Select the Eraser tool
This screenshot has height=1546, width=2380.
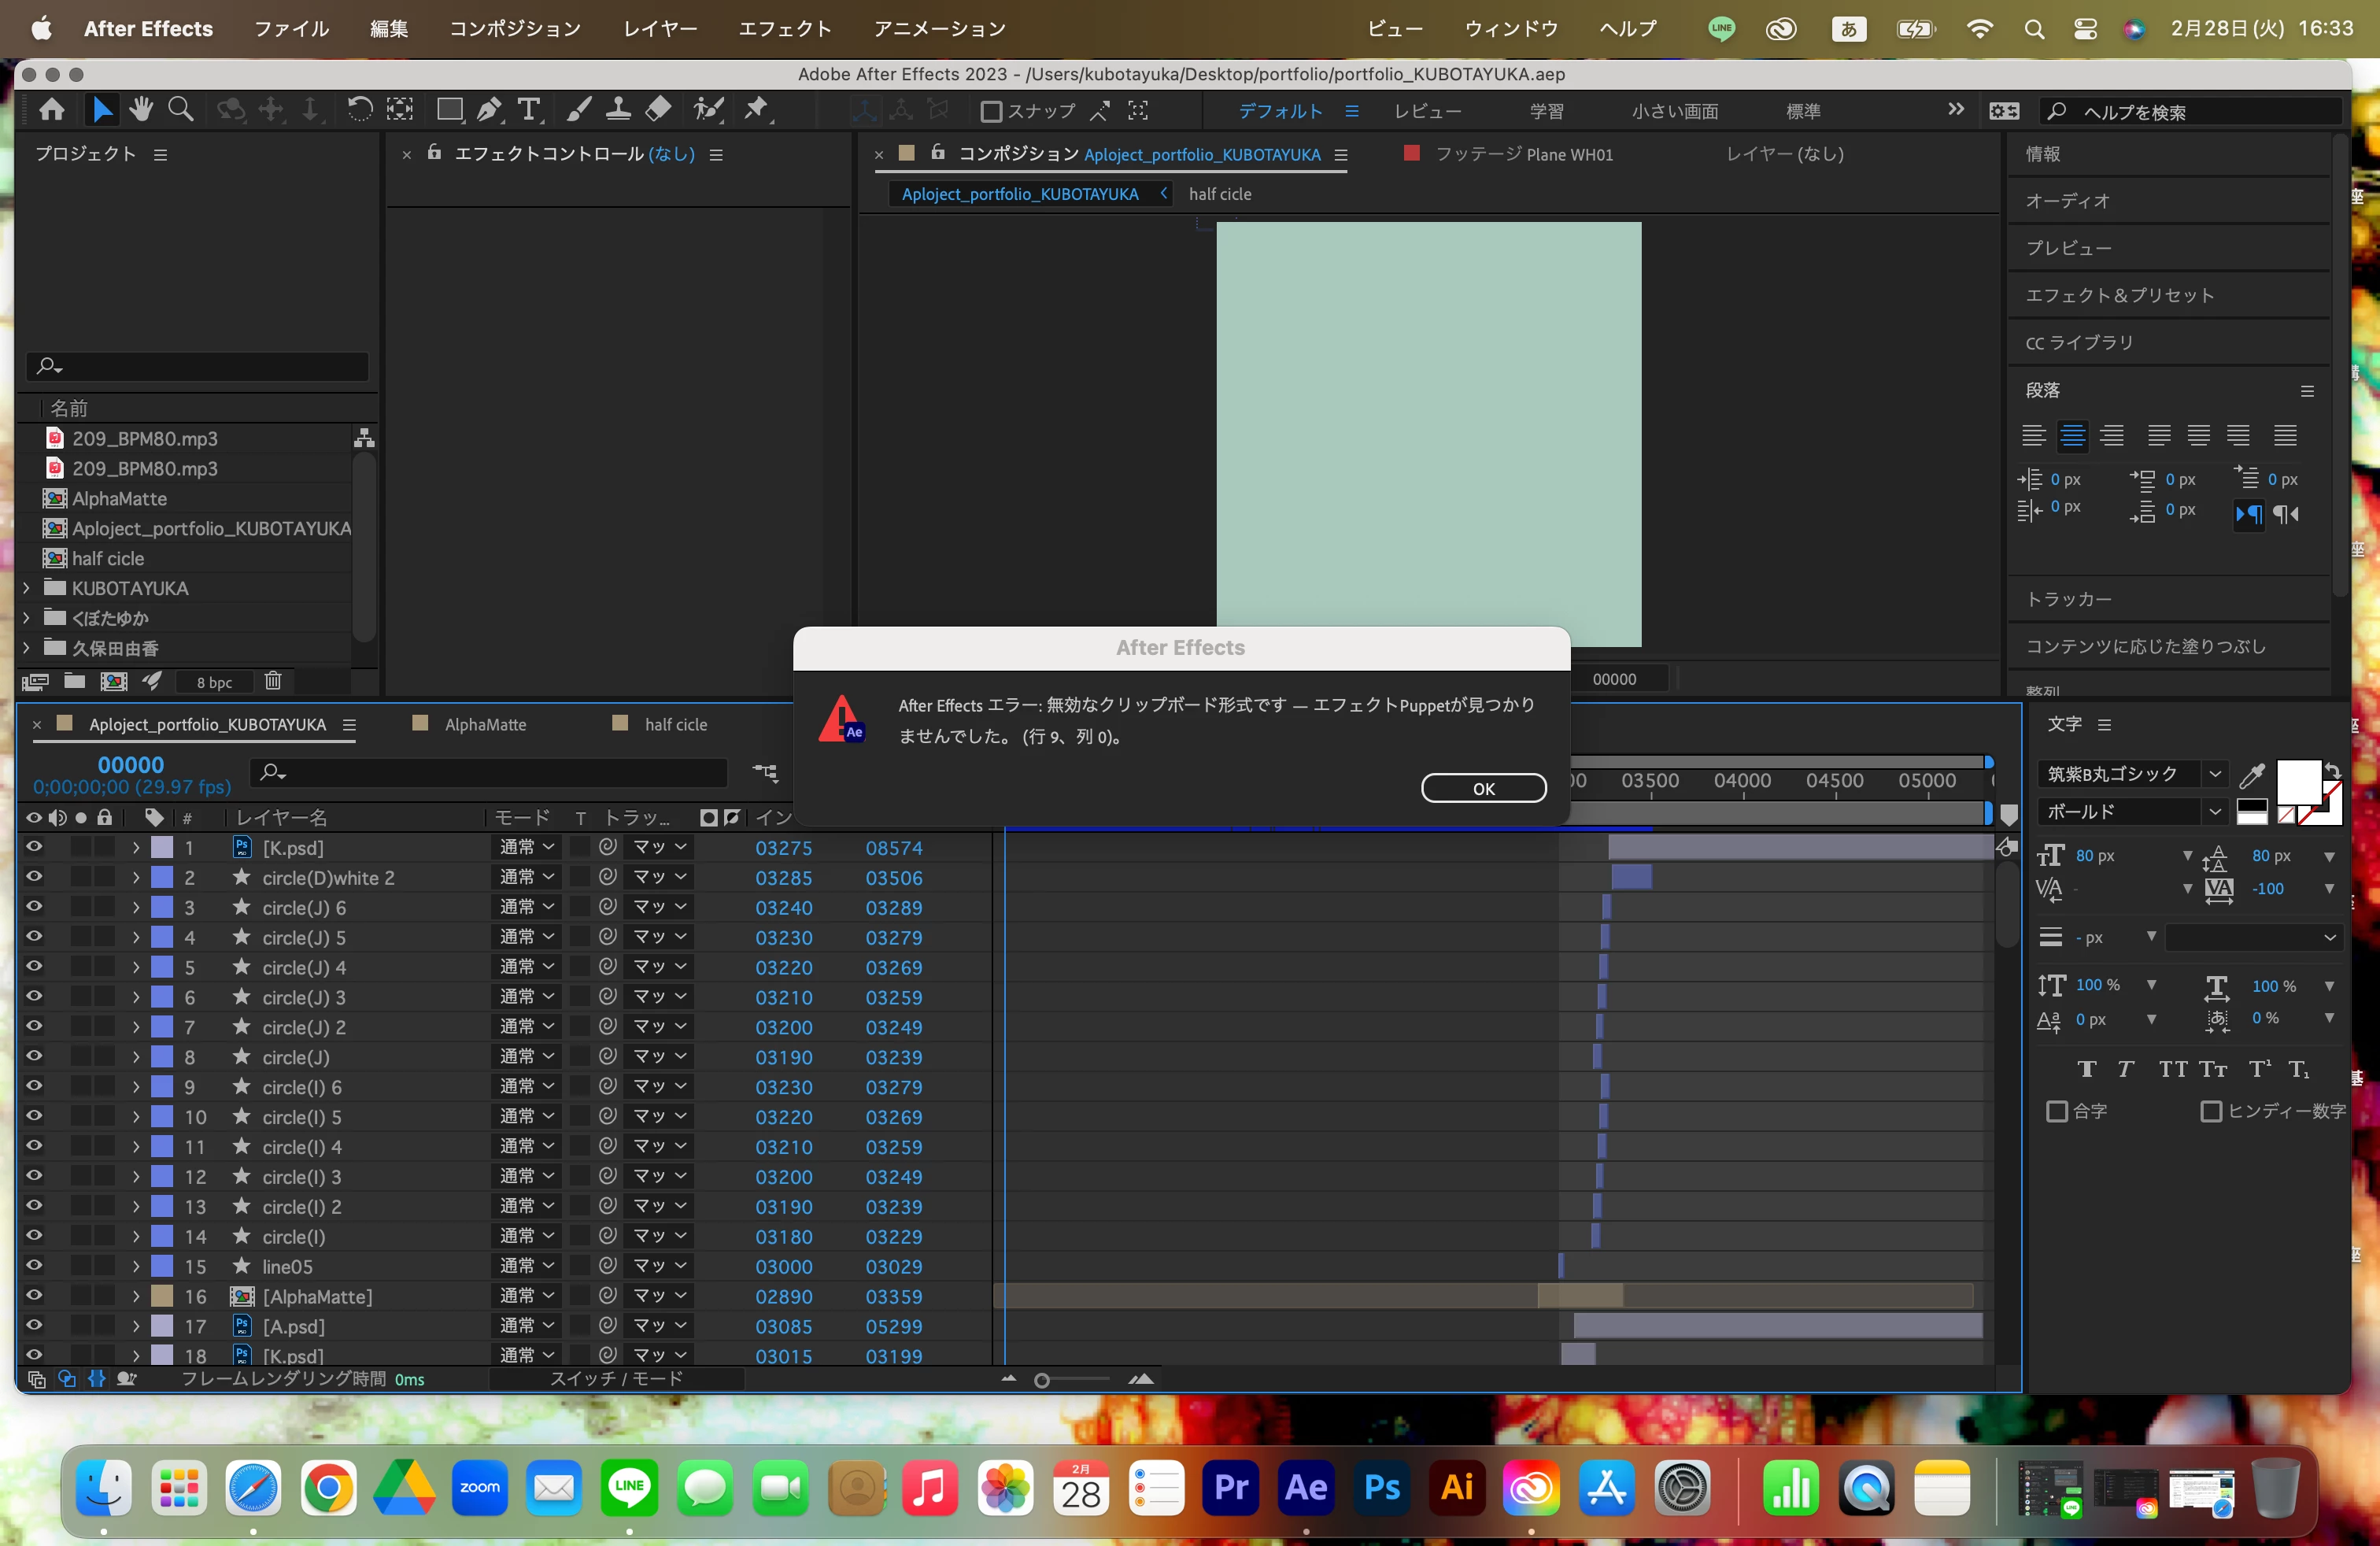[x=658, y=110]
